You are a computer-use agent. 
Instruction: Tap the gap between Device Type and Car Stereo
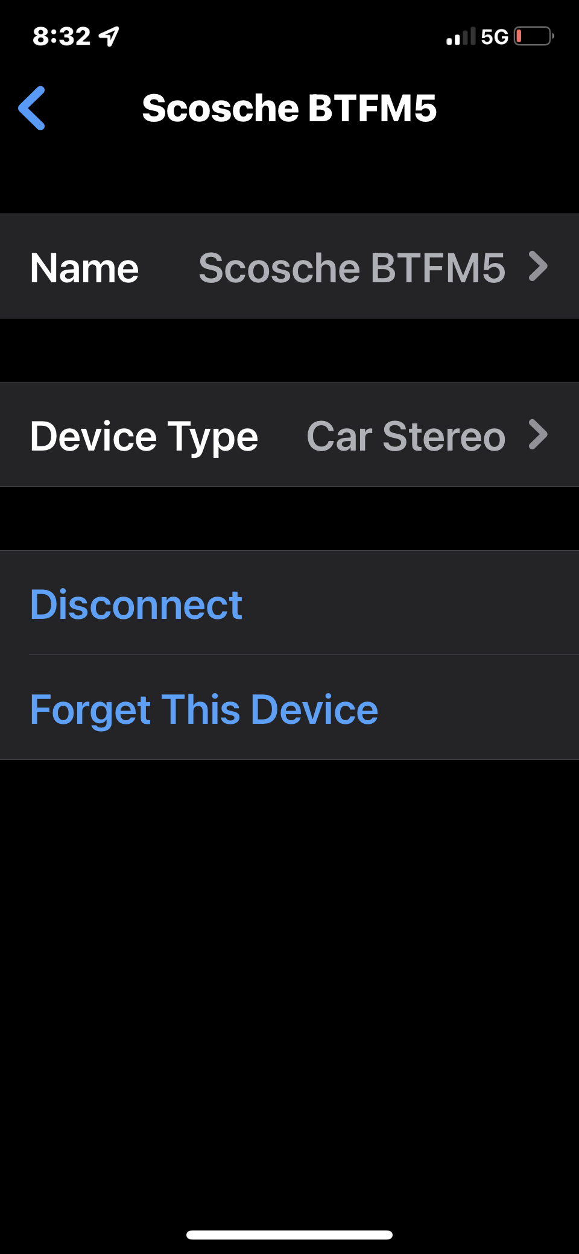click(x=282, y=435)
